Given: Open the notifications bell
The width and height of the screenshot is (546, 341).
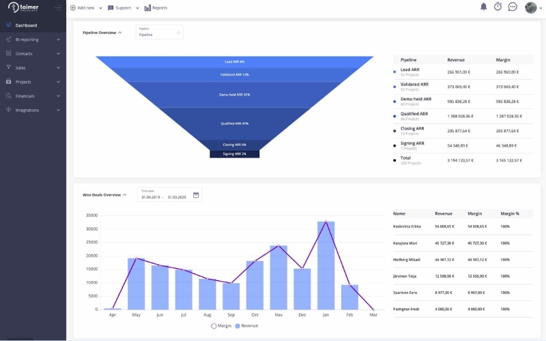Looking at the screenshot, I should 483,7.
